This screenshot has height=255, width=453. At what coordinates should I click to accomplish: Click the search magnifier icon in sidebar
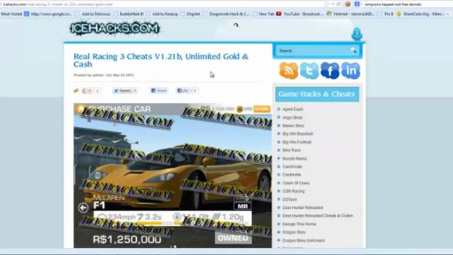[353, 50]
